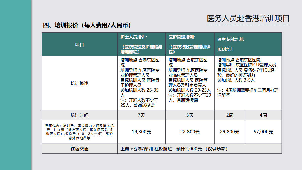Click the 22,800元 price cell
The height and width of the screenshot is (170, 302).
(x=190, y=132)
